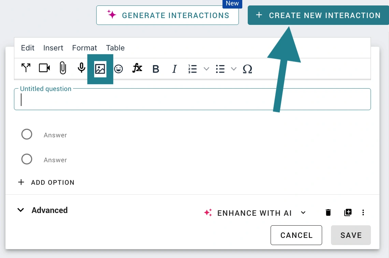Insert special character (Omega)
389x258 pixels.
[247, 69]
